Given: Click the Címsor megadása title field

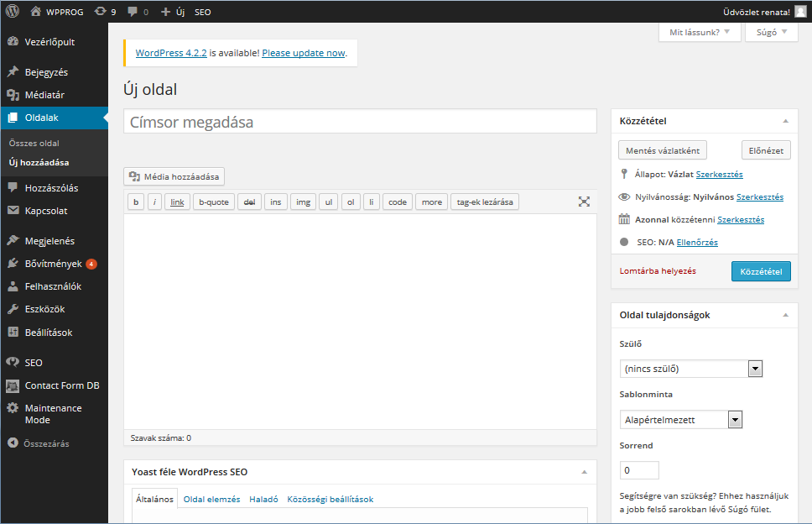Looking at the screenshot, I should [x=360, y=122].
